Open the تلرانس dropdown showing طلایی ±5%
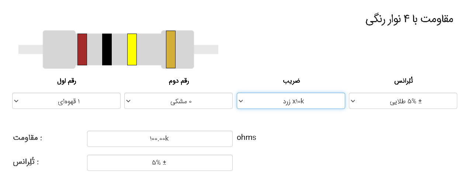Viewport: 468px width, 172px height. (x=403, y=101)
